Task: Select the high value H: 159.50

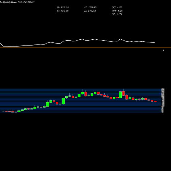Action: point(90,7)
